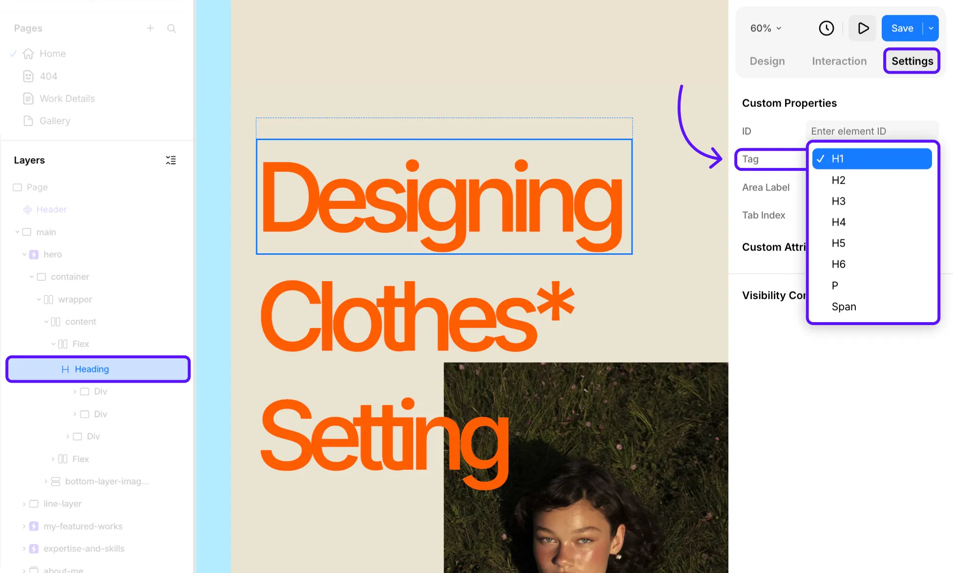Switch to the Interaction tab
The height and width of the screenshot is (573, 953).
coord(839,61)
